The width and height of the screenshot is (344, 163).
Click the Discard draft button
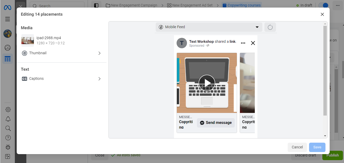pyautogui.click(x=306, y=155)
